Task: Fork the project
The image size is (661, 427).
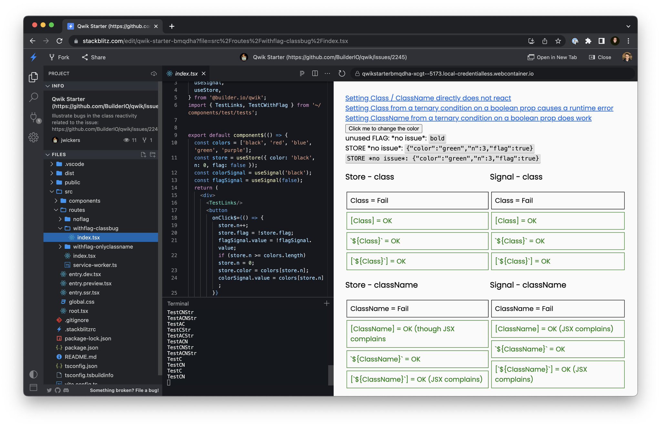Action: point(58,57)
